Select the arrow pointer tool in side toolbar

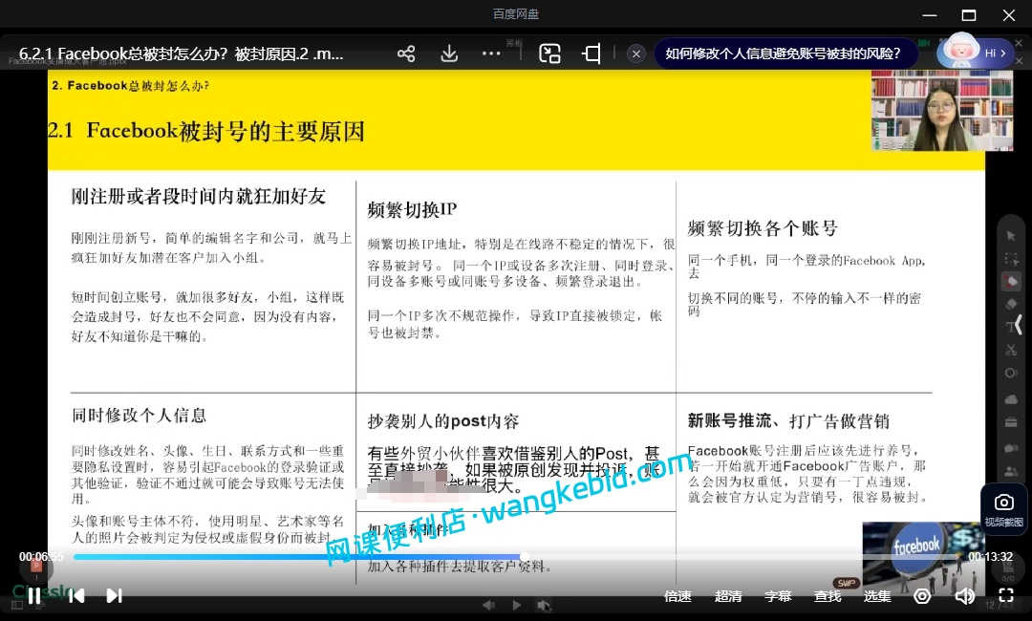coord(1011,236)
